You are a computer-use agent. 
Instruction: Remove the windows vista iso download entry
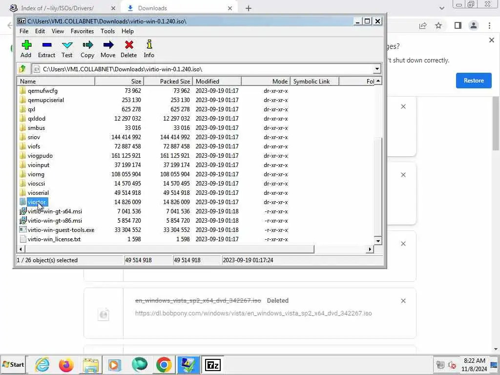(403, 301)
